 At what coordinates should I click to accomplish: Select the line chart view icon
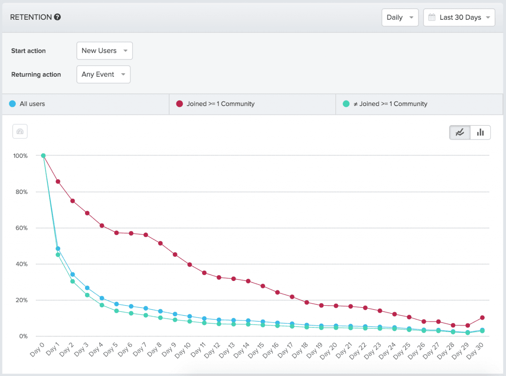460,132
